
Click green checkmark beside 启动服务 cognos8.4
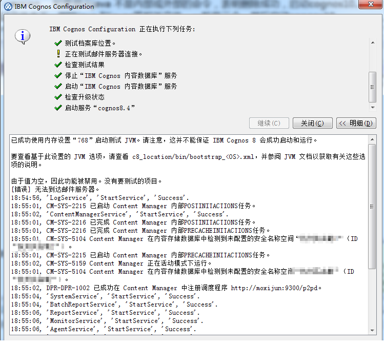pos(58,108)
